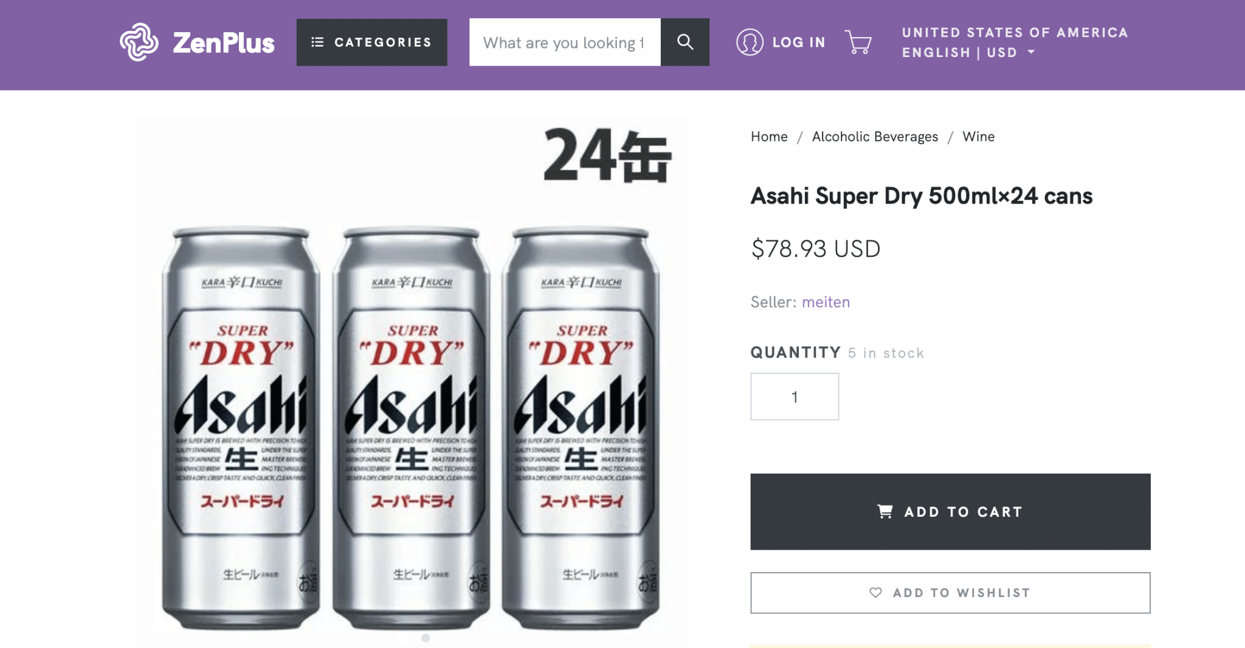This screenshot has height=648, width=1245.
Task: Click the cart icon inside Add to Cart
Action: point(885,511)
